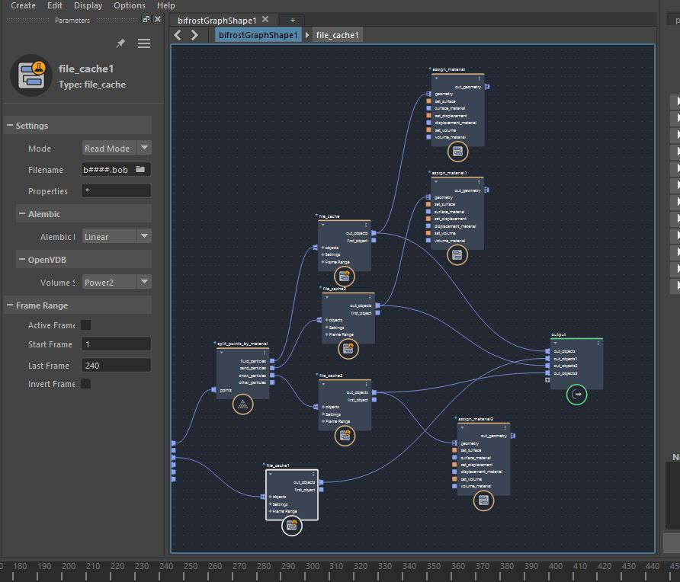The width and height of the screenshot is (680, 582).
Task: Click the out_geometry port on assign_material
Action: click(x=487, y=87)
